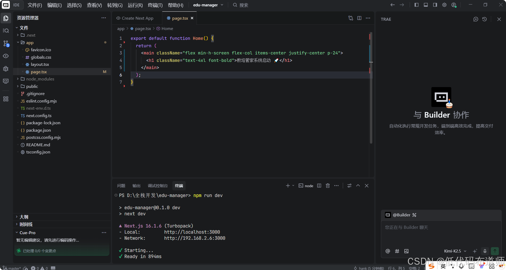Open the 文件(F) menu

pyautogui.click(x=35, y=5)
